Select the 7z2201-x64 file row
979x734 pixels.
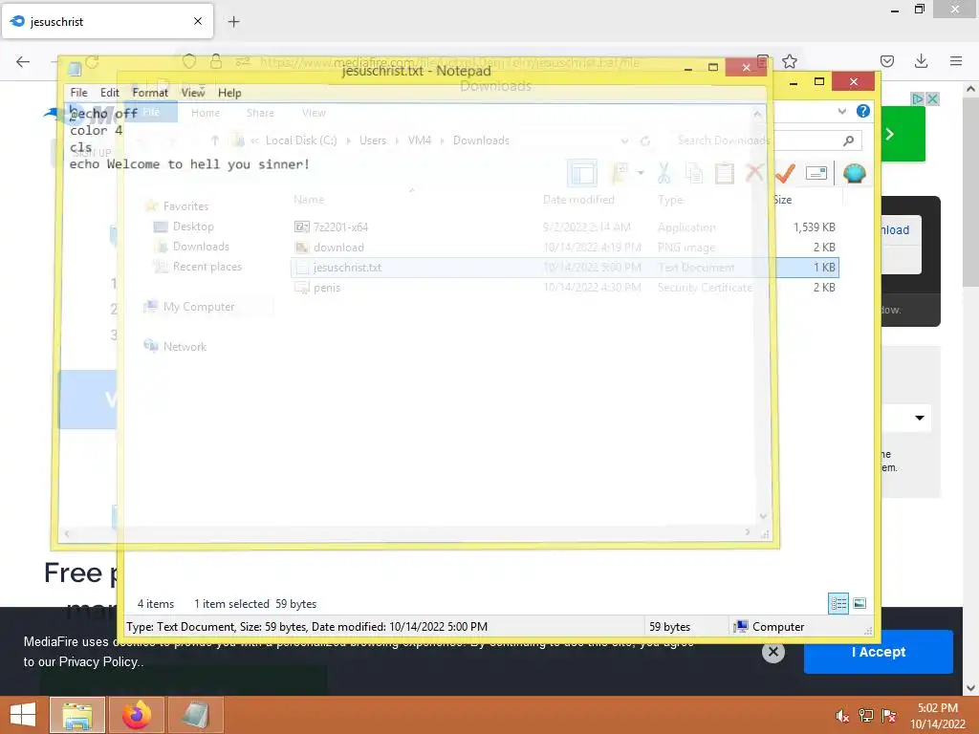click(564, 227)
